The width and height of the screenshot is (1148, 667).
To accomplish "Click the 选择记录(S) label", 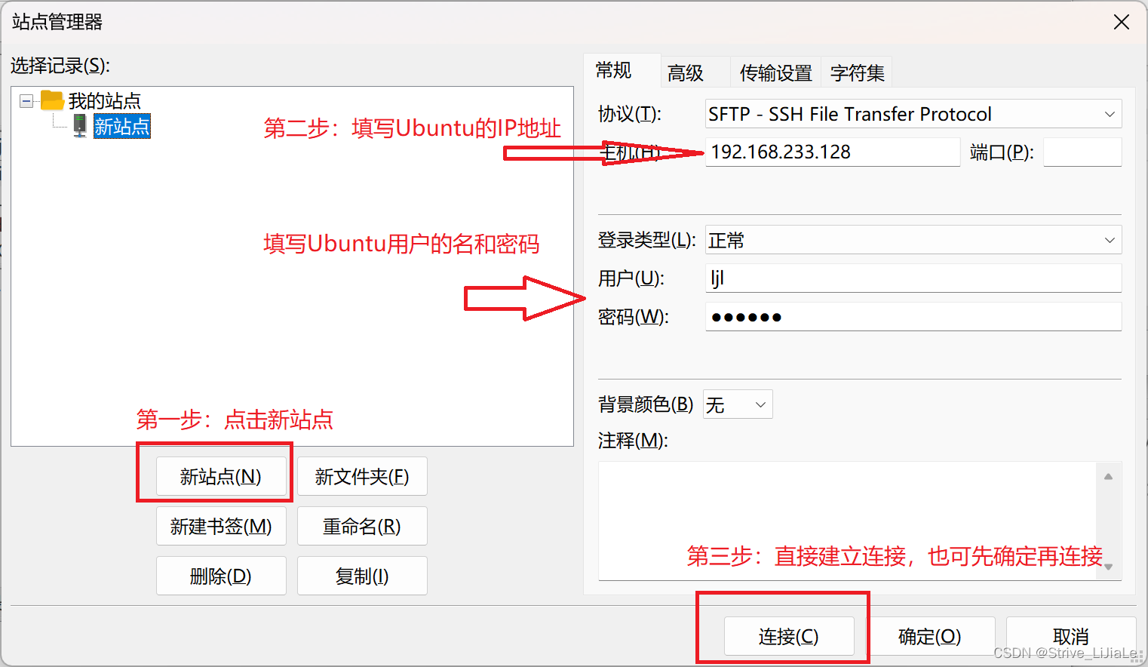I will click(x=60, y=66).
